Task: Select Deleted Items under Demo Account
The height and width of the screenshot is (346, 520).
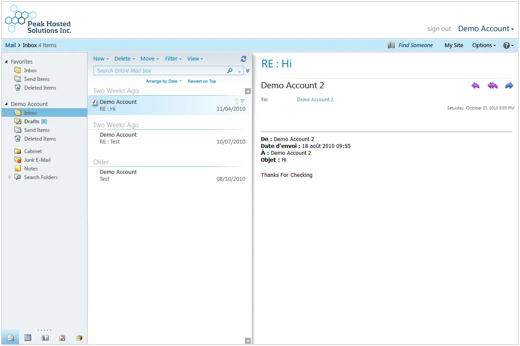Action: point(40,139)
